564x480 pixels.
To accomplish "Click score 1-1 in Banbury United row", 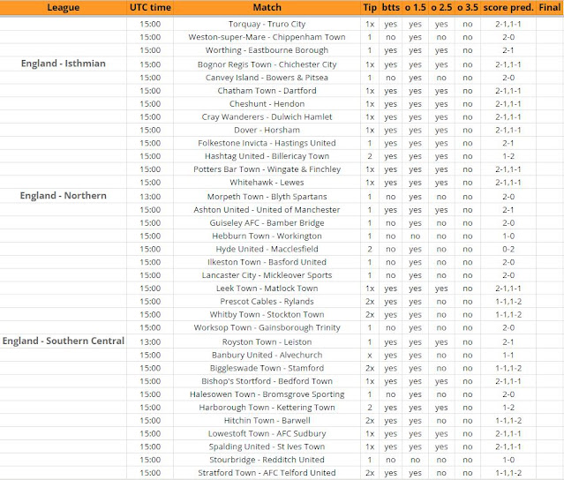I will [x=508, y=356].
